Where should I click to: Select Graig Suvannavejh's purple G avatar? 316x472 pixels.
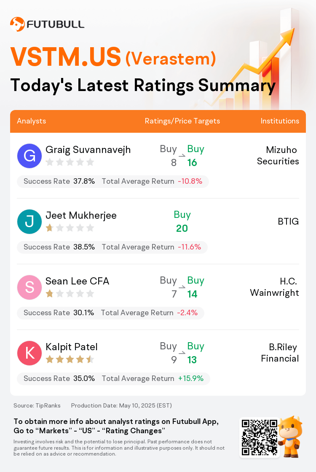click(29, 156)
